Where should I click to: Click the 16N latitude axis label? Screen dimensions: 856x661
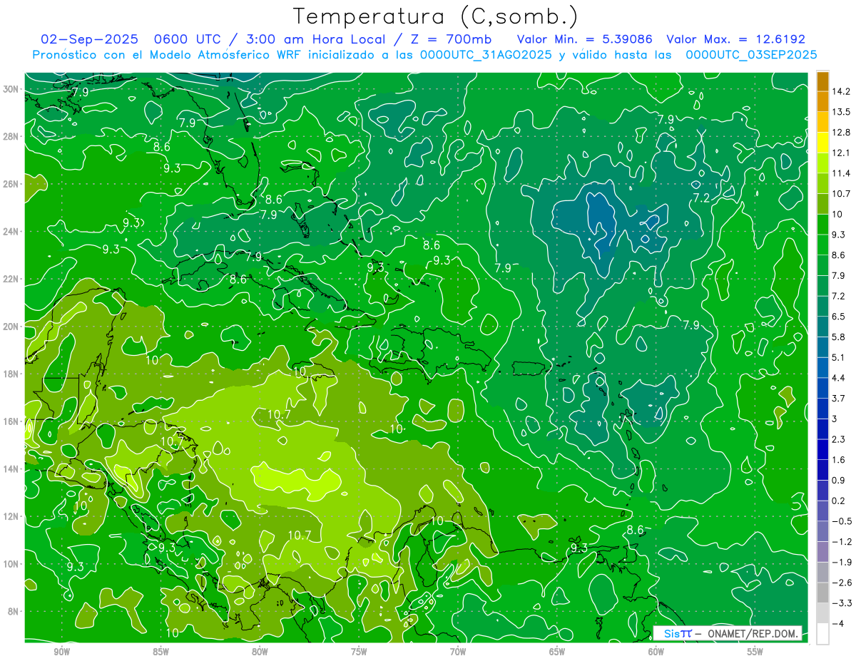pyautogui.click(x=11, y=421)
